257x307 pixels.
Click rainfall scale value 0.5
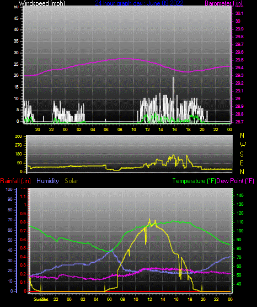[23, 248]
